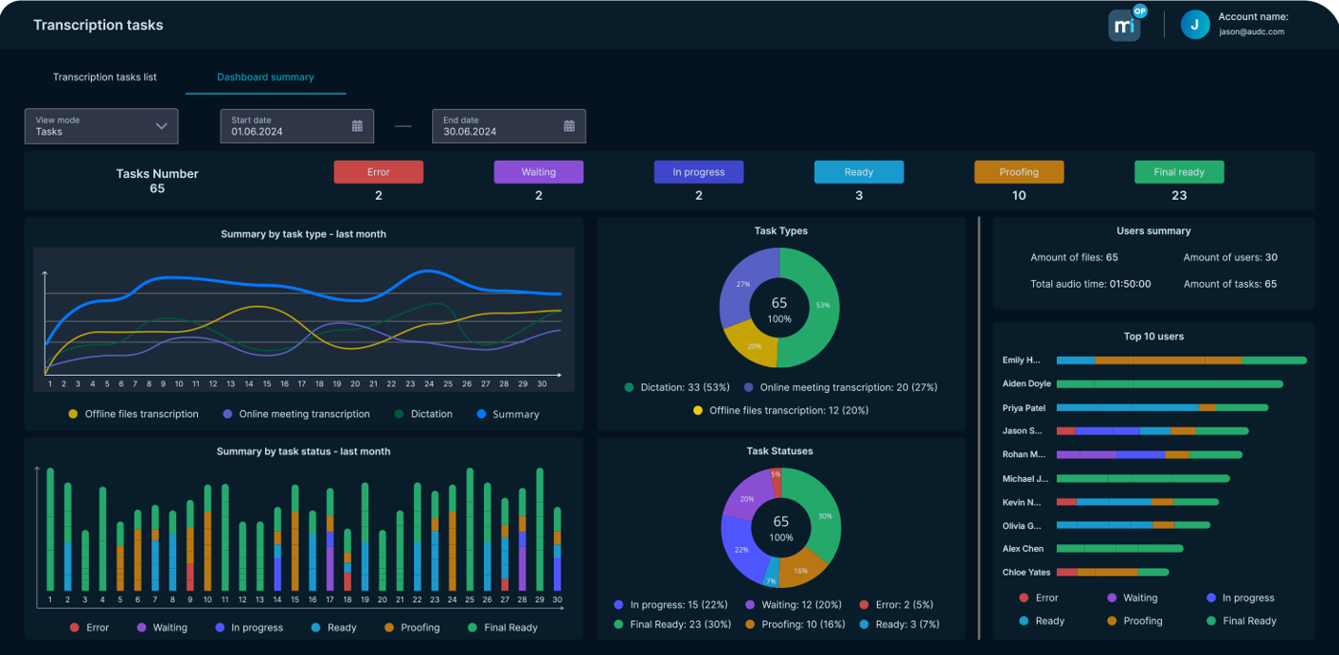This screenshot has height=655, width=1339.
Task: Open the Start date calendar icon
Action: [x=357, y=126]
